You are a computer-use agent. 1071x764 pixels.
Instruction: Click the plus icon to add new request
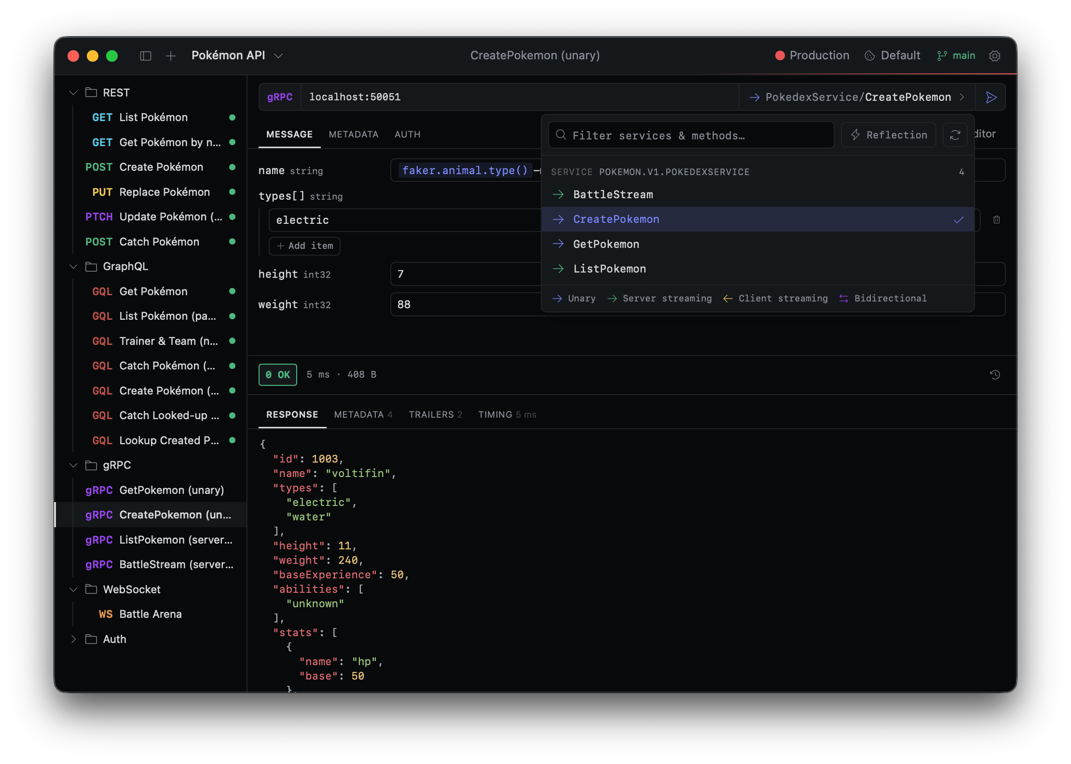coord(171,56)
